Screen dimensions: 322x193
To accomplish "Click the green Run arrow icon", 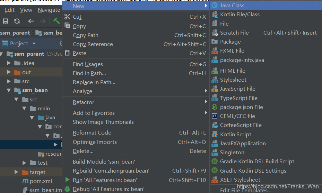I will coord(67,180).
